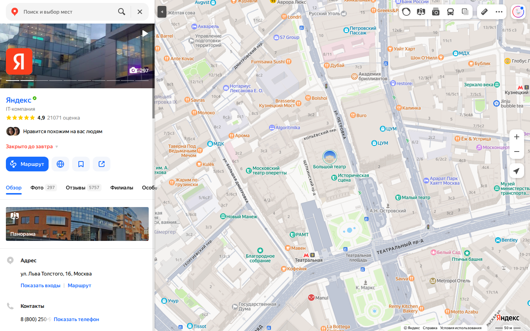Click the Savva restaurant marker
This screenshot has width=530, height=331.
[411, 278]
